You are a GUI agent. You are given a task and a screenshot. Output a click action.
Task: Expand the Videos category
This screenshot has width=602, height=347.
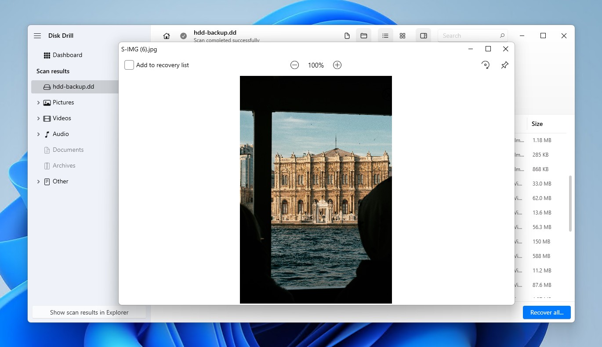(39, 118)
